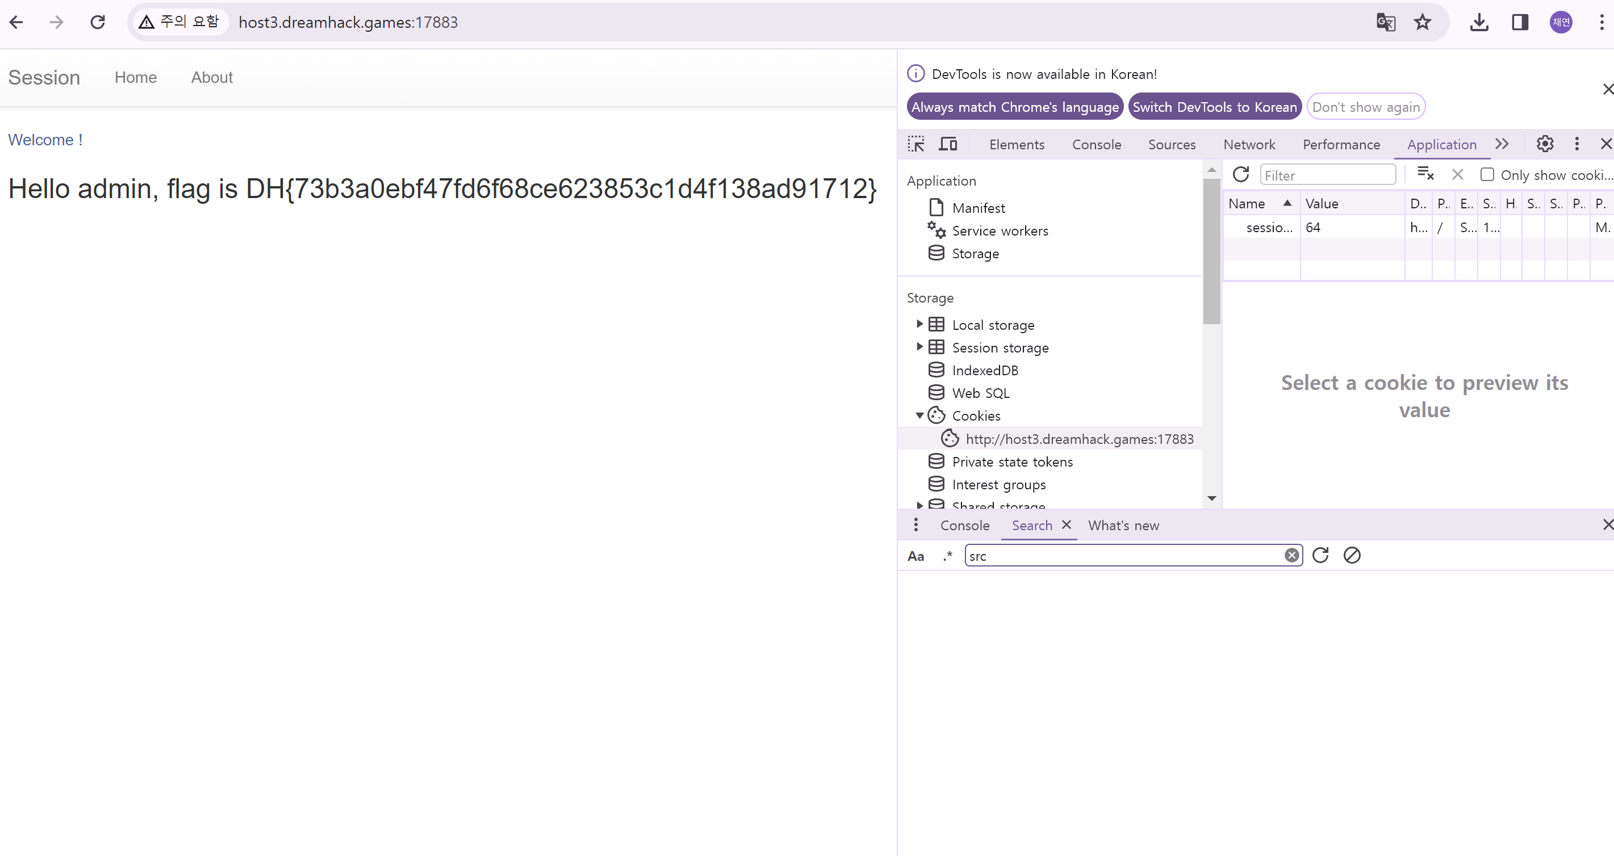Open Chrome downloads icon
The height and width of the screenshot is (856, 1614).
(x=1479, y=23)
